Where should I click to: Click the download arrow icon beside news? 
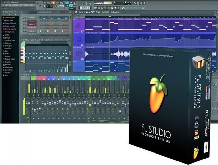coord(123,8)
